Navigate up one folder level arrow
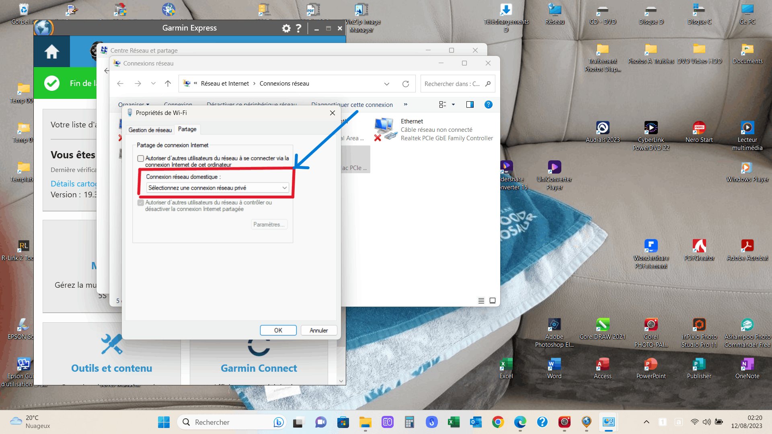Image resolution: width=772 pixels, height=434 pixels. coord(168,84)
